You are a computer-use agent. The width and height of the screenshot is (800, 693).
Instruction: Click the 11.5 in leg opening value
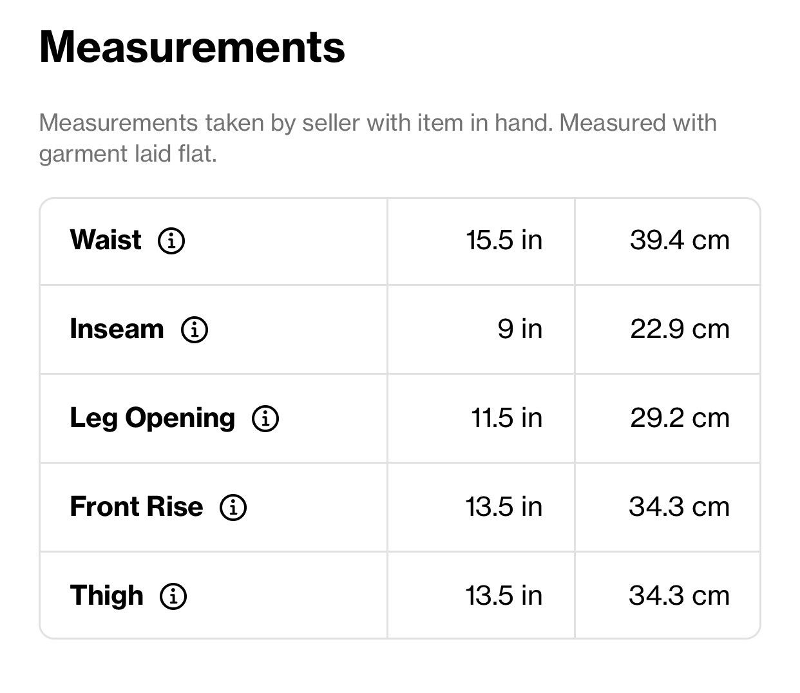point(507,418)
